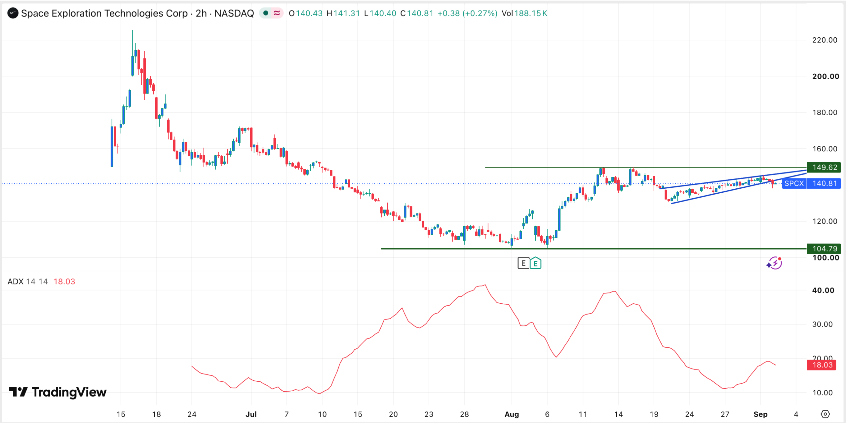Click the high price value 141.31
The width and height of the screenshot is (846, 423).
346,13
